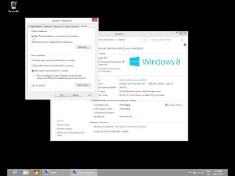Open the Action Center flag tray icon

coord(190,173)
